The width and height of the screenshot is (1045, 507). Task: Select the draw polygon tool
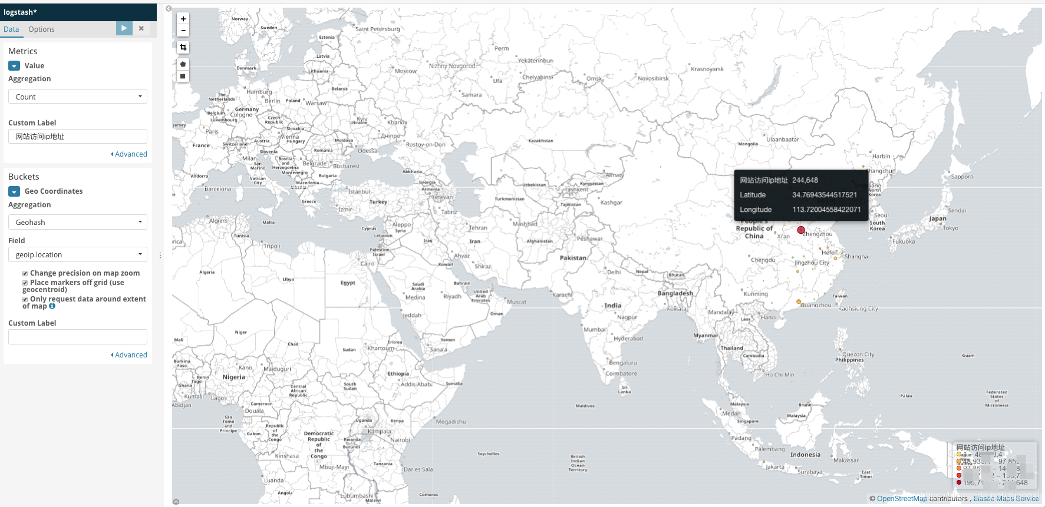click(183, 64)
